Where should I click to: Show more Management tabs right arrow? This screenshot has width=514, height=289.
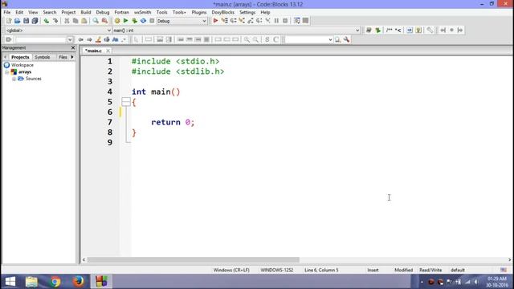[x=72, y=57]
